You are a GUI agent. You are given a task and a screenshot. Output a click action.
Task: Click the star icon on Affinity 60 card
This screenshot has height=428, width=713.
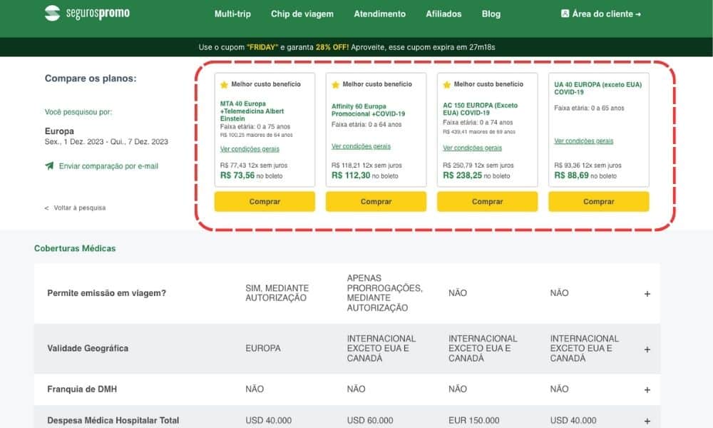pyautogui.click(x=336, y=85)
